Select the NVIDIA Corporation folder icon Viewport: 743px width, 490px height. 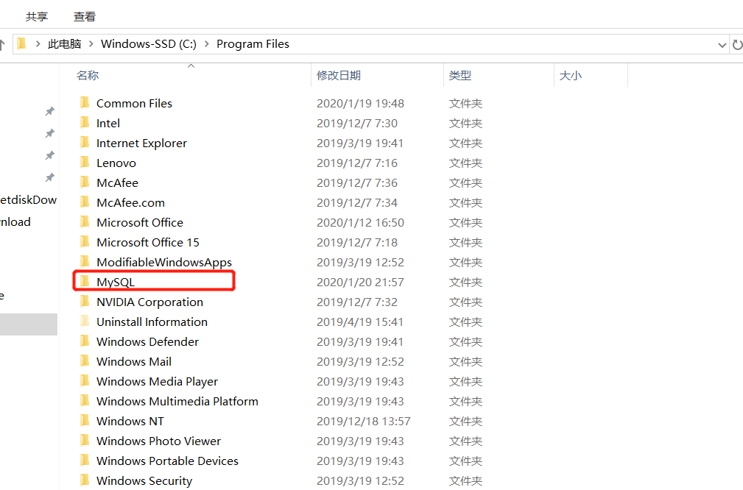85,301
